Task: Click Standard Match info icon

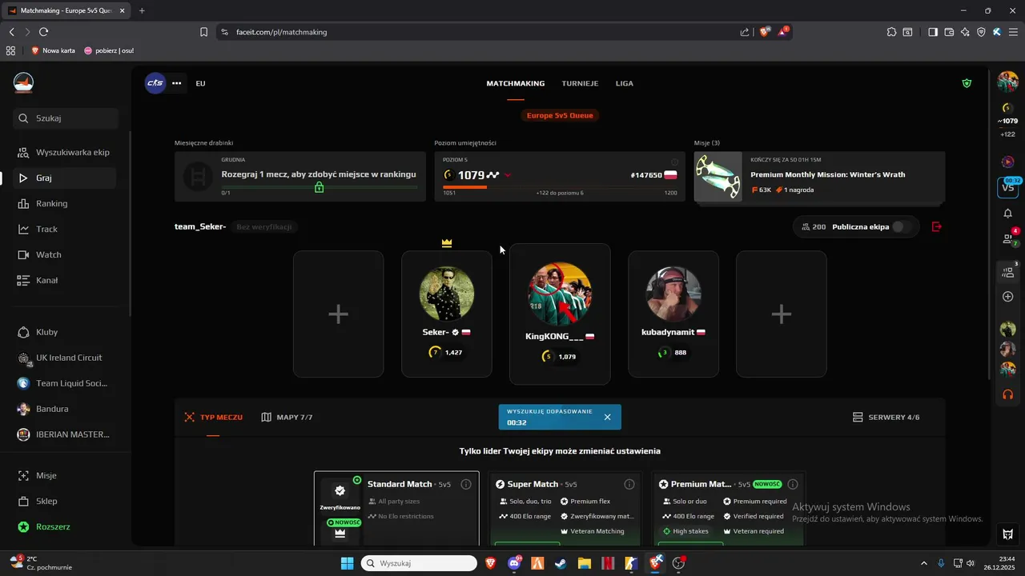Action: coord(466,484)
